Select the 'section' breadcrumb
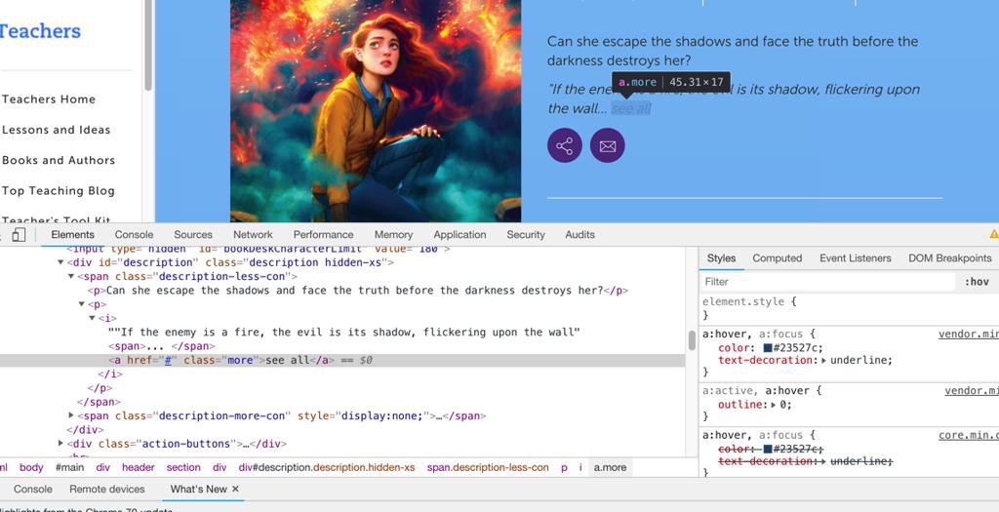999x512 pixels. [x=183, y=467]
